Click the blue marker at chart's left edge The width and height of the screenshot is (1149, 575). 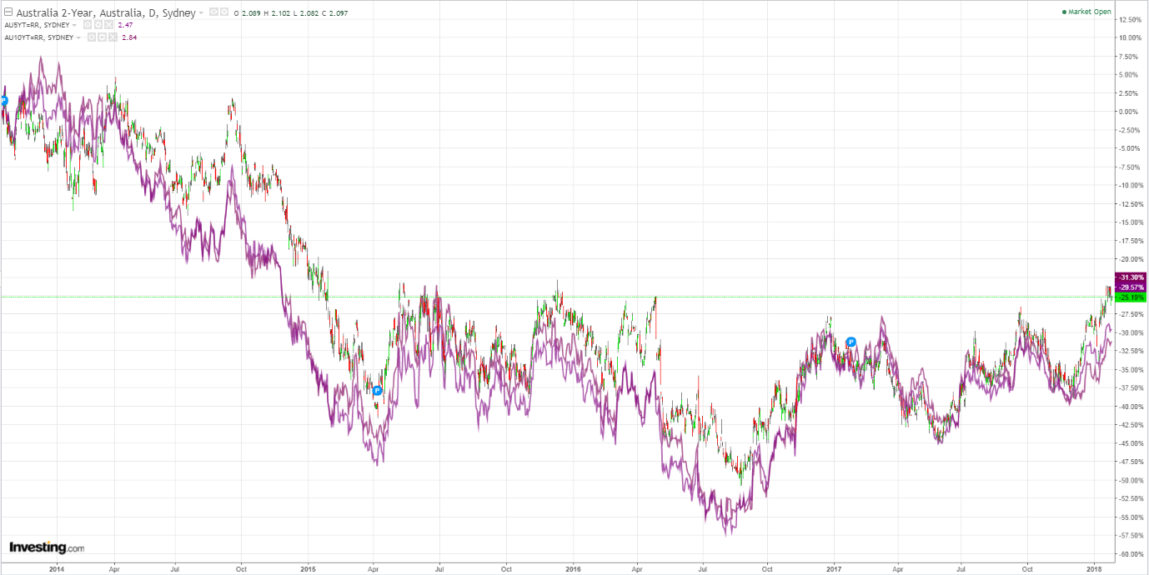pyautogui.click(x=3, y=100)
